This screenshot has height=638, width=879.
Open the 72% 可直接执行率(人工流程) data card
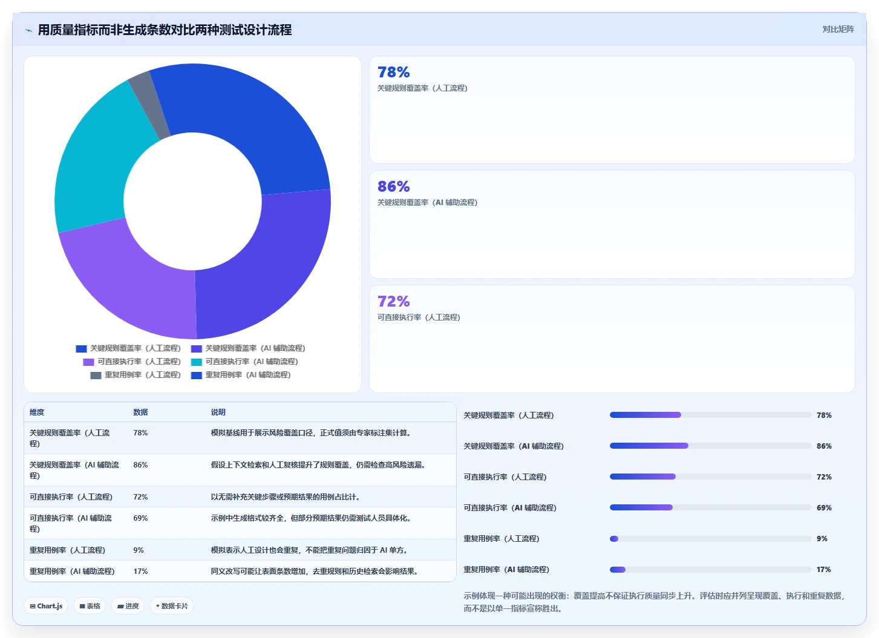[612, 339]
